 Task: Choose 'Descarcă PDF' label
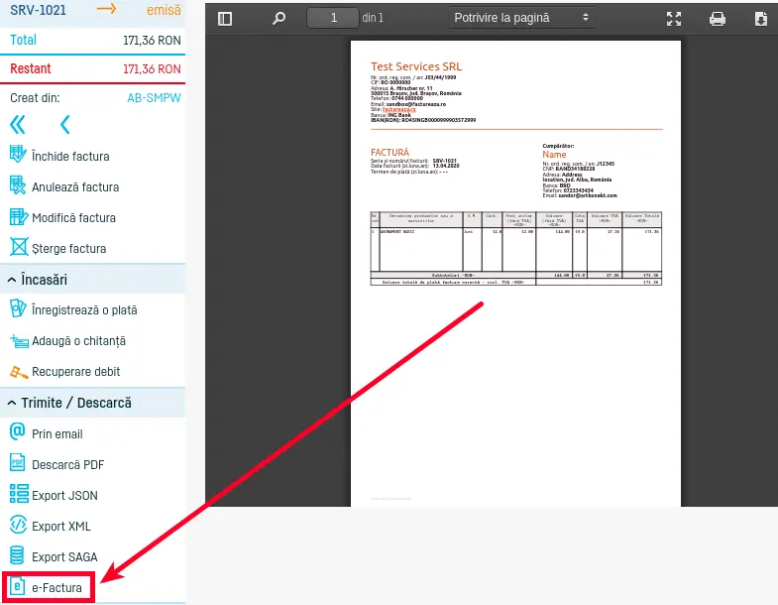pos(68,465)
